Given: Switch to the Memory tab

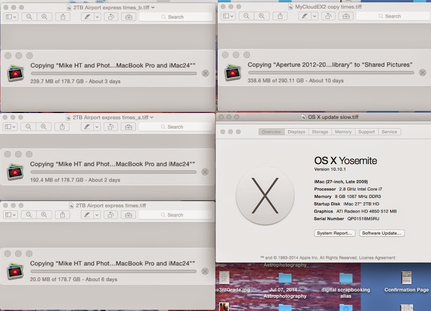Looking at the screenshot, I should click(x=343, y=132).
